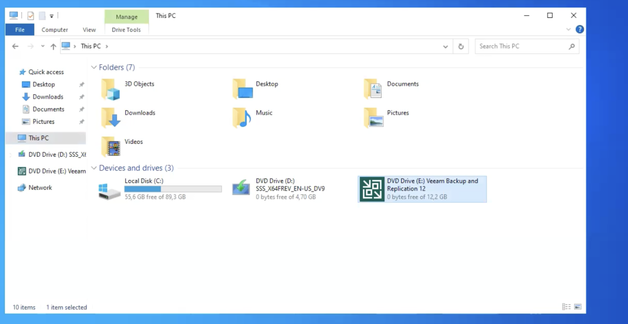
Task: Select DVD Drive (E:) Veeam in navigation pane
Action: tap(52, 171)
